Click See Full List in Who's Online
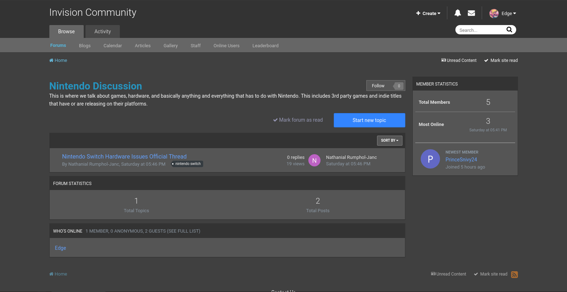This screenshot has height=292, width=567. [x=184, y=231]
